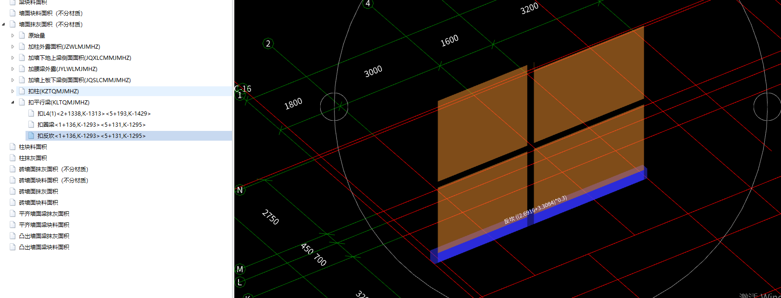Image resolution: width=781 pixels, height=298 pixels.
Task: Select 扣反坎 deduction entry
Action: [x=91, y=136]
